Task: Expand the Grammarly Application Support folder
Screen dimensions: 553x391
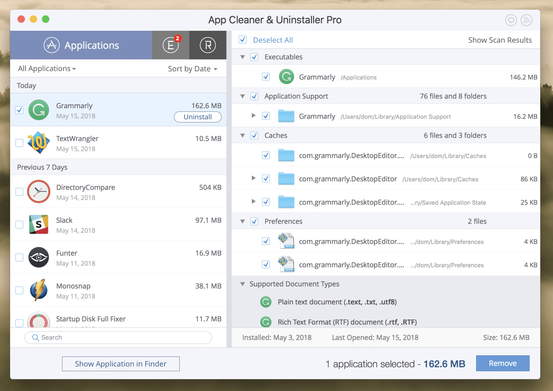Action: [x=253, y=115]
